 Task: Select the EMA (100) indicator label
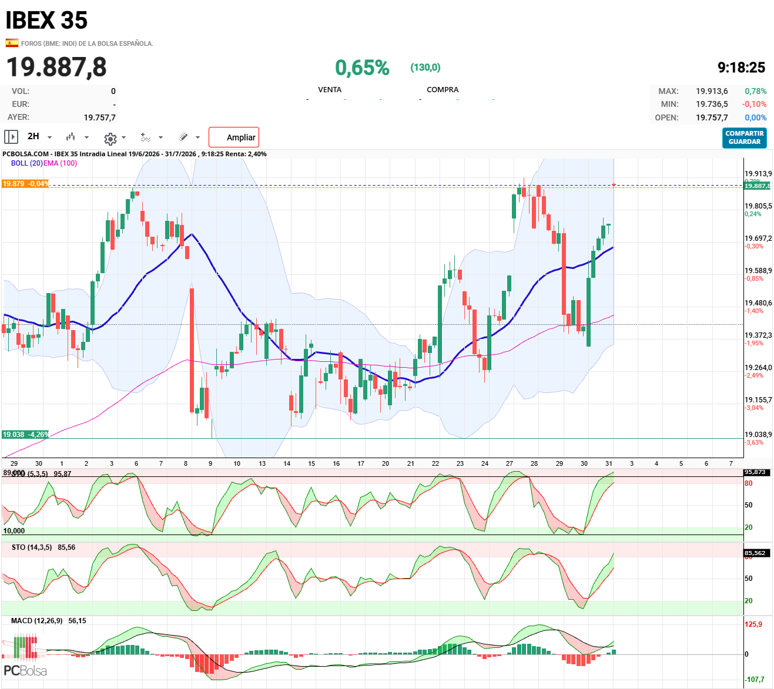60,163
